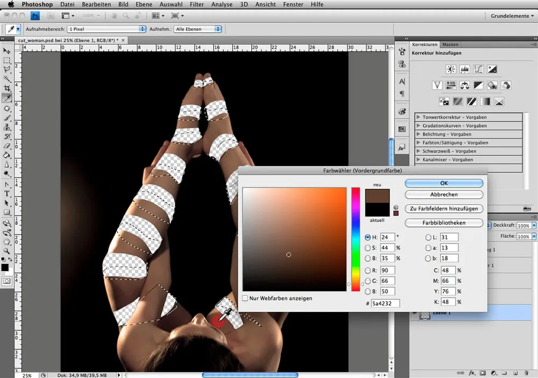Pick the Type tool in the toolbox
Image resolution: width=538 pixels, height=378 pixels.
click(7, 194)
